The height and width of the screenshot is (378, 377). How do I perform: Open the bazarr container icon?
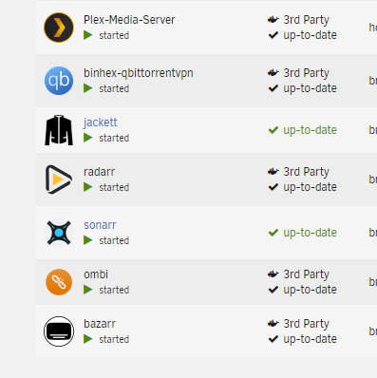[59, 331]
